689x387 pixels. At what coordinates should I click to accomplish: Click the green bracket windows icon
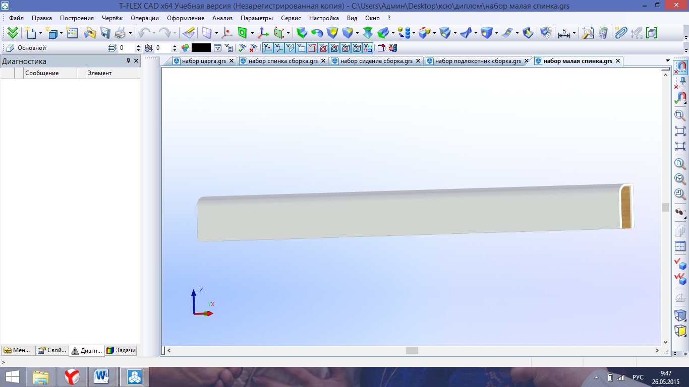(x=652, y=33)
